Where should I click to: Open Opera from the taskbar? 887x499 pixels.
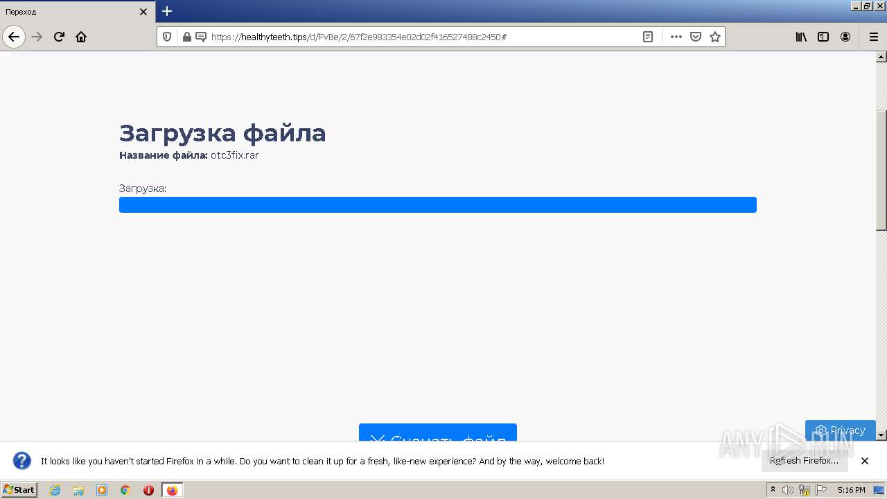148,490
